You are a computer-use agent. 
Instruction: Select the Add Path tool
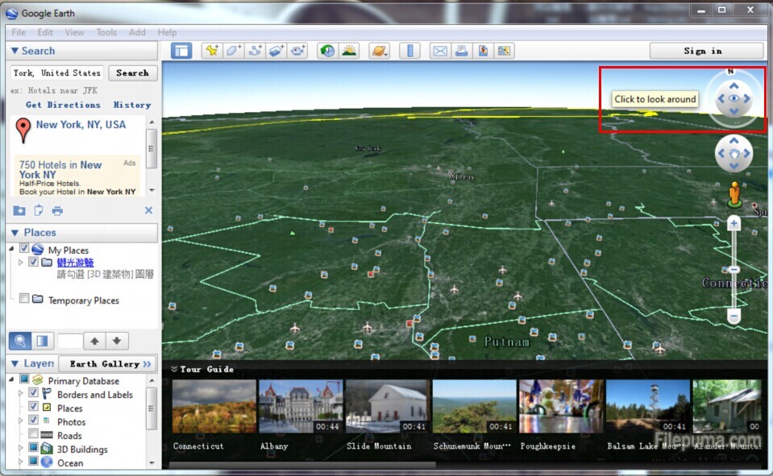click(256, 51)
